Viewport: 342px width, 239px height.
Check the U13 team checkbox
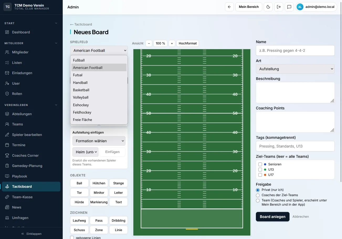pyautogui.click(x=260, y=170)
